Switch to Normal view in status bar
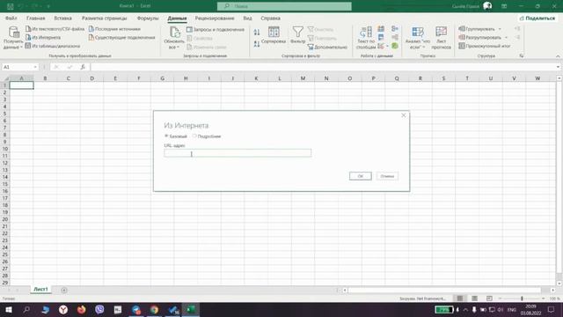 460,299
